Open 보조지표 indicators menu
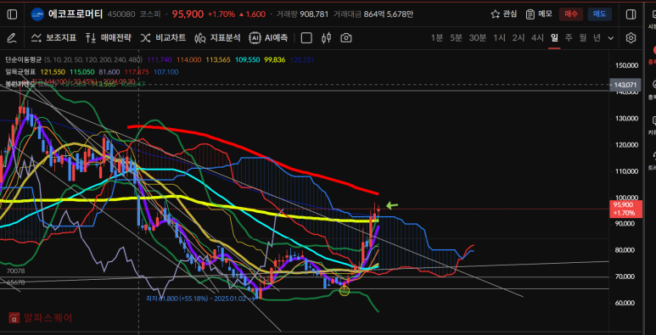Image resolution: width=656 pixels, height=335 pixels. coord(54,38)
